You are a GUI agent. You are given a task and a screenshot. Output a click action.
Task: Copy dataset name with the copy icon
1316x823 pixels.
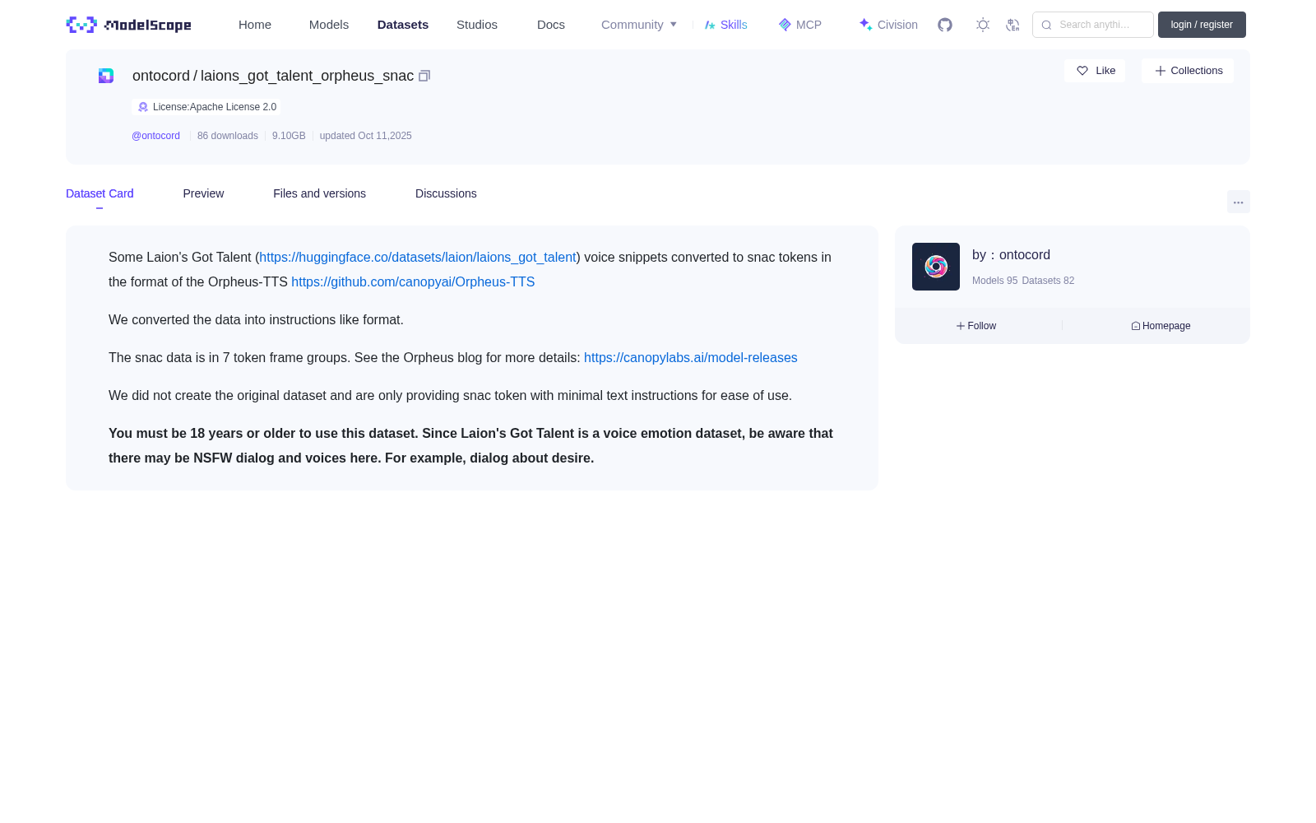424,76
